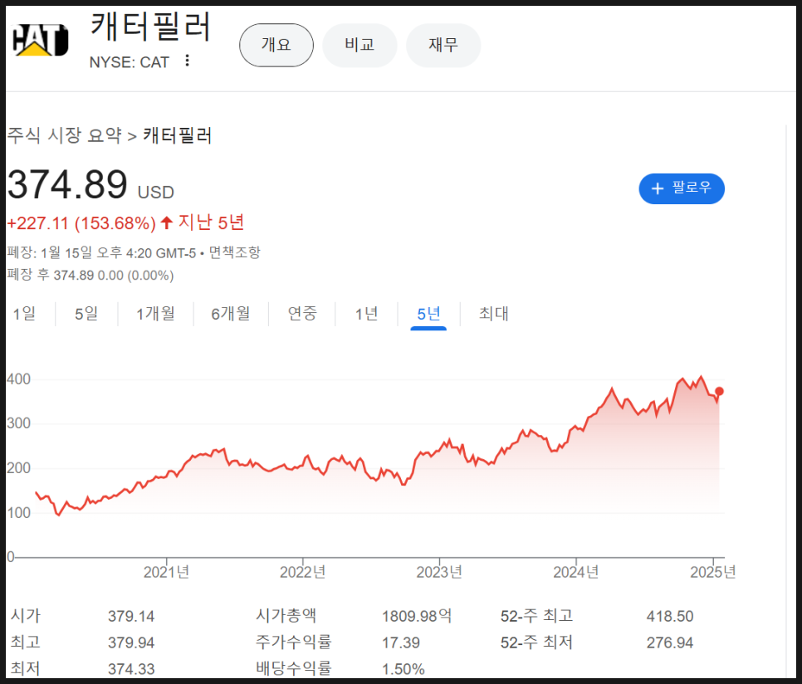Select the 5년 chart range

tap(428, 314)
